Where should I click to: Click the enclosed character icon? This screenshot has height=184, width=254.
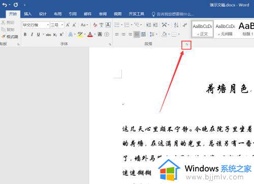point(107,35)
